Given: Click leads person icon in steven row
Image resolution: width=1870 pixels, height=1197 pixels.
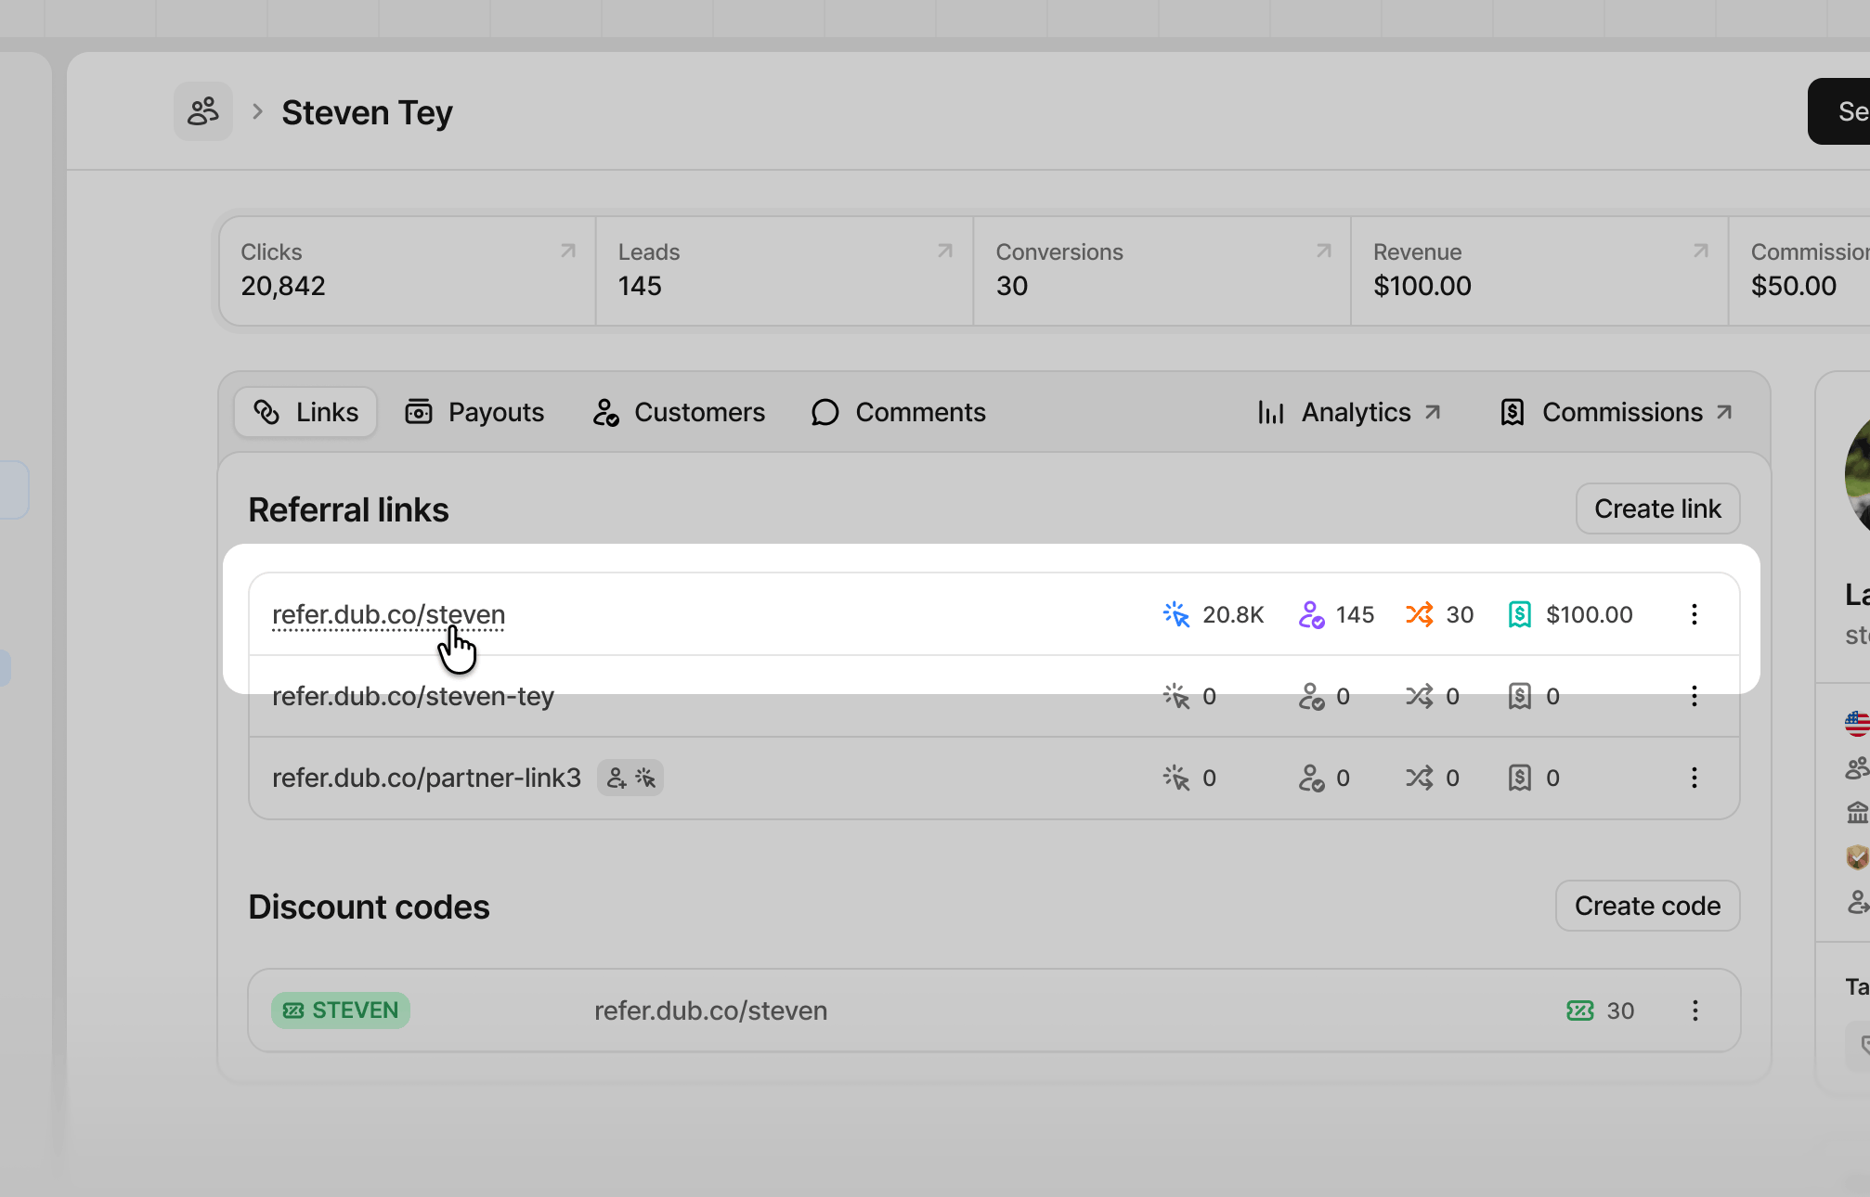Looking at the screenshot, I should (x=1311, y=614).
